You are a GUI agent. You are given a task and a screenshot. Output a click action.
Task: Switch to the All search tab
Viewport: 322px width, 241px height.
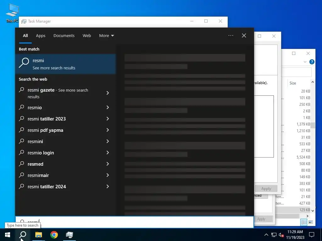click(25, 36)
